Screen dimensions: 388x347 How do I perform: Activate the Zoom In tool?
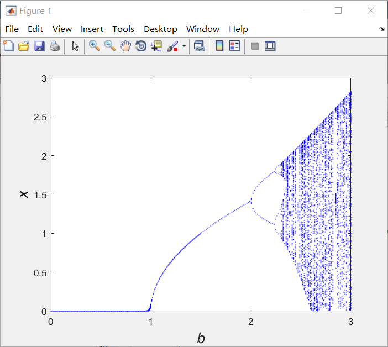click(95, 46)
